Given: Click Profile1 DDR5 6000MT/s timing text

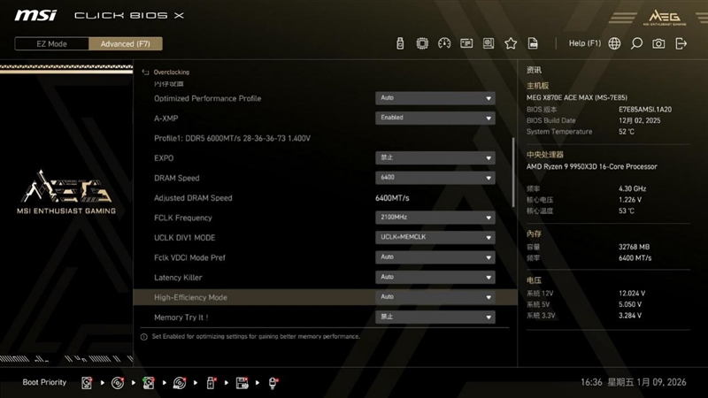Looking at the screenshot, I should [x=232, y=138].
